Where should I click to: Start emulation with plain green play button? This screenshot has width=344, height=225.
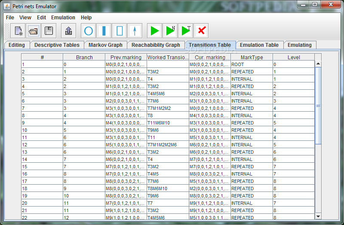[155, 31]
